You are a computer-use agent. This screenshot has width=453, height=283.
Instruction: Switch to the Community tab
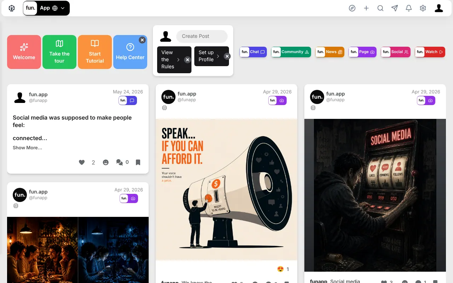(x=291, y=52)
